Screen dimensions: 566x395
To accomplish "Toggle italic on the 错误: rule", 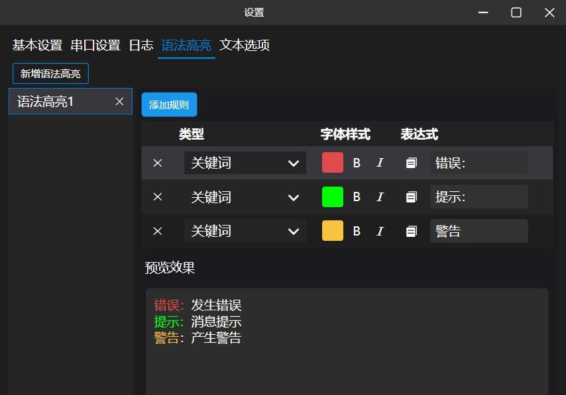I will point(379,162).
